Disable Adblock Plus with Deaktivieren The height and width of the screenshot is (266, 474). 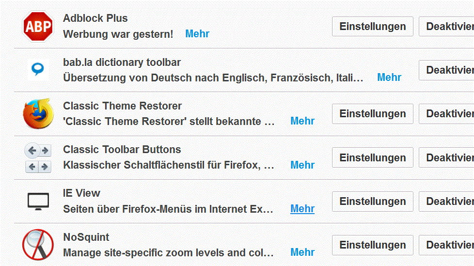(447, 27)
